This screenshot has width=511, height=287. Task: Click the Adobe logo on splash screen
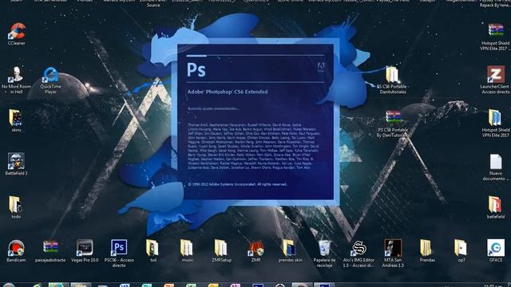pyautogui.click(x=321, y=67)
